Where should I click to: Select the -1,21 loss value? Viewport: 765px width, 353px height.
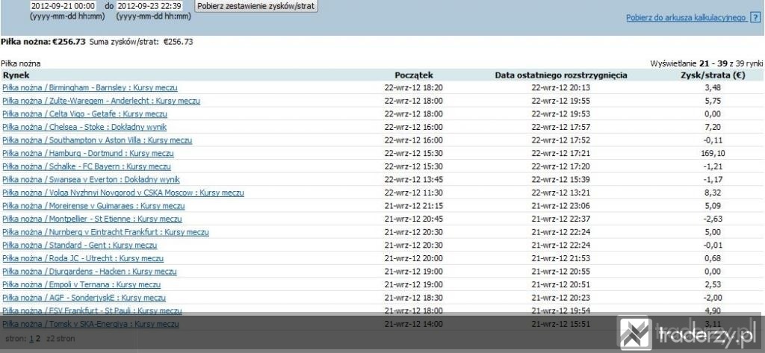click(713, 166)
